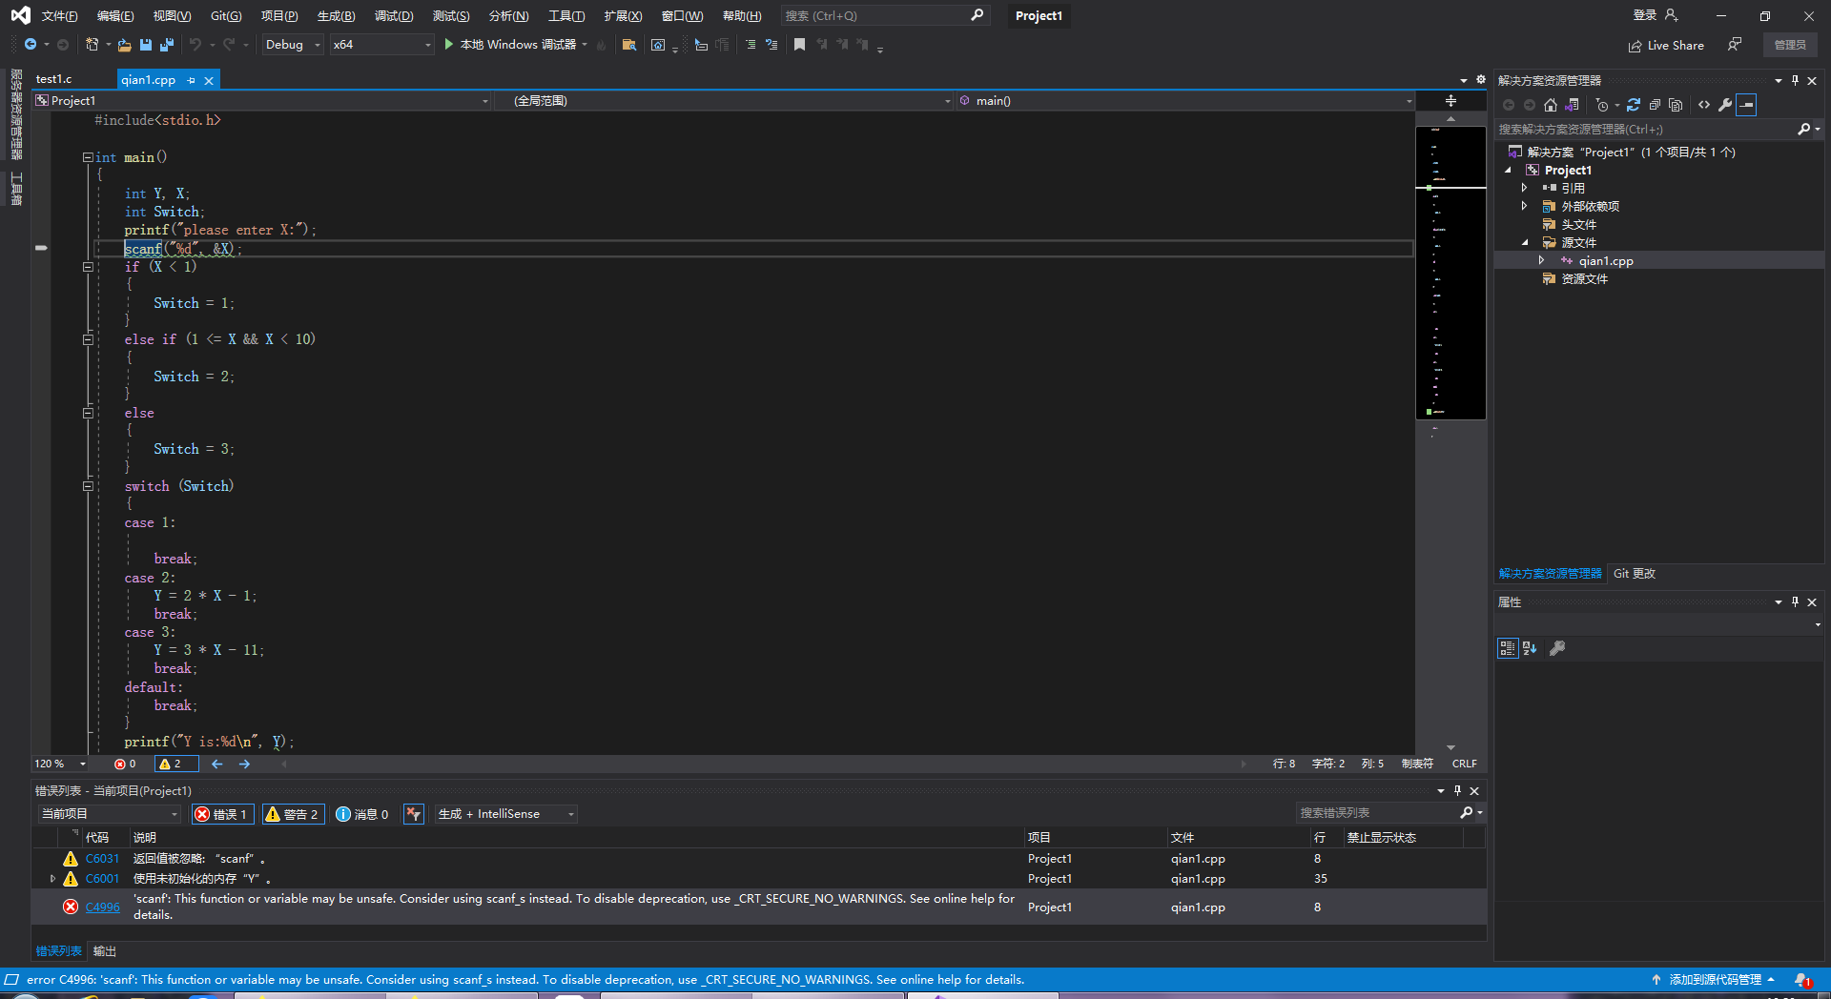Image resolution: width=1831 pixels, height=999 pixels.
Task: Click the sync with active document icon
Action: [x=1634, y=105]
